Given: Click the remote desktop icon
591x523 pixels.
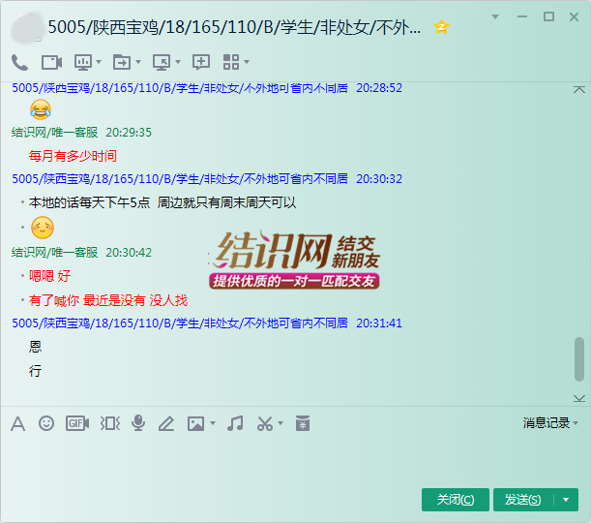Looking at the screenshot, I should 162,62.
